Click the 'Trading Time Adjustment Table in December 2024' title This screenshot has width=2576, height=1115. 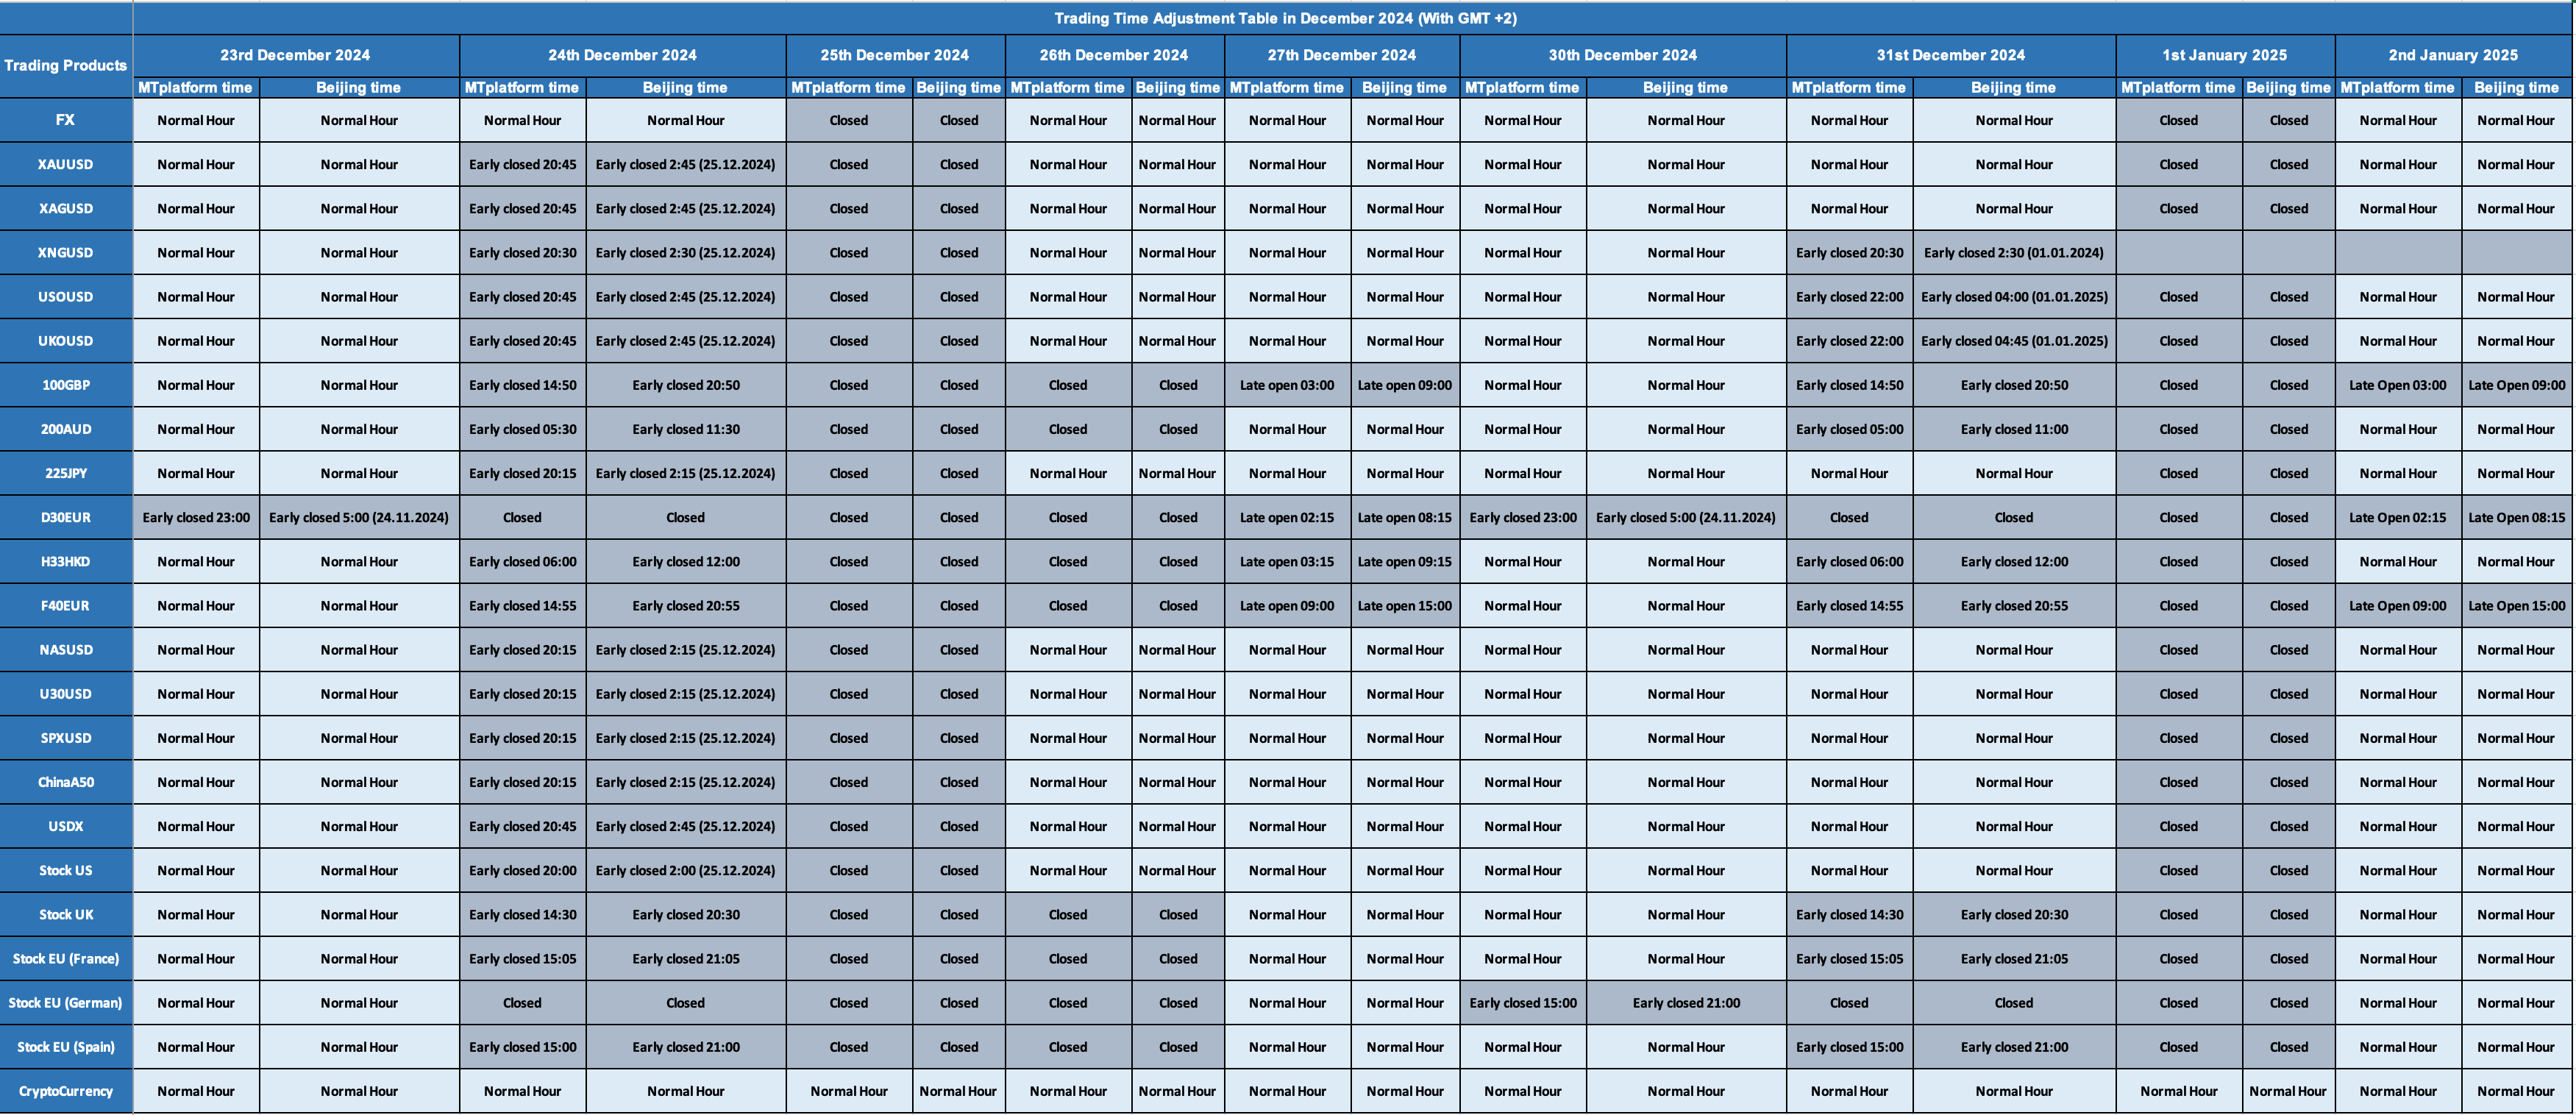coord(1285,18)
